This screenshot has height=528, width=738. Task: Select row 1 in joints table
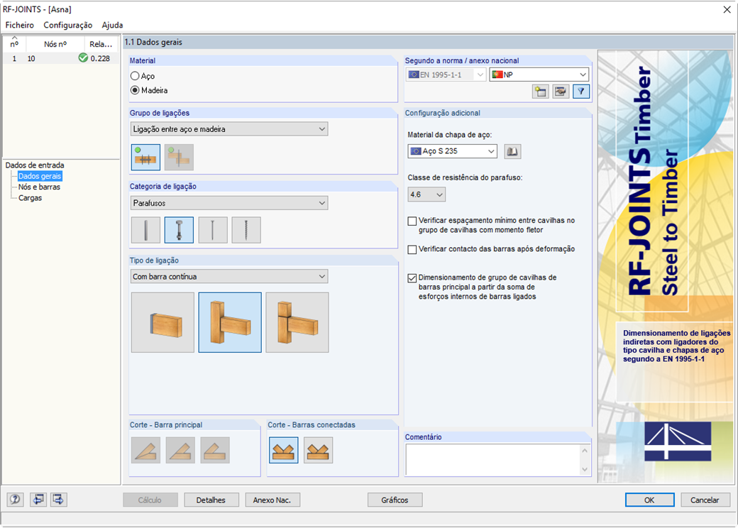pos(61,58)
